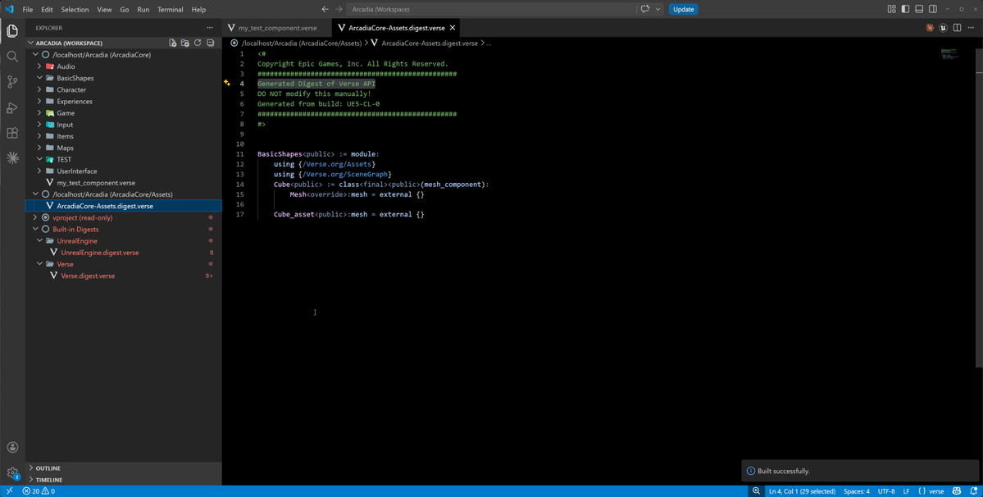This screenshot has height=497, width=983.
Task: Click the Copilot status icon in status bar
Action: [x=957, y=491]
